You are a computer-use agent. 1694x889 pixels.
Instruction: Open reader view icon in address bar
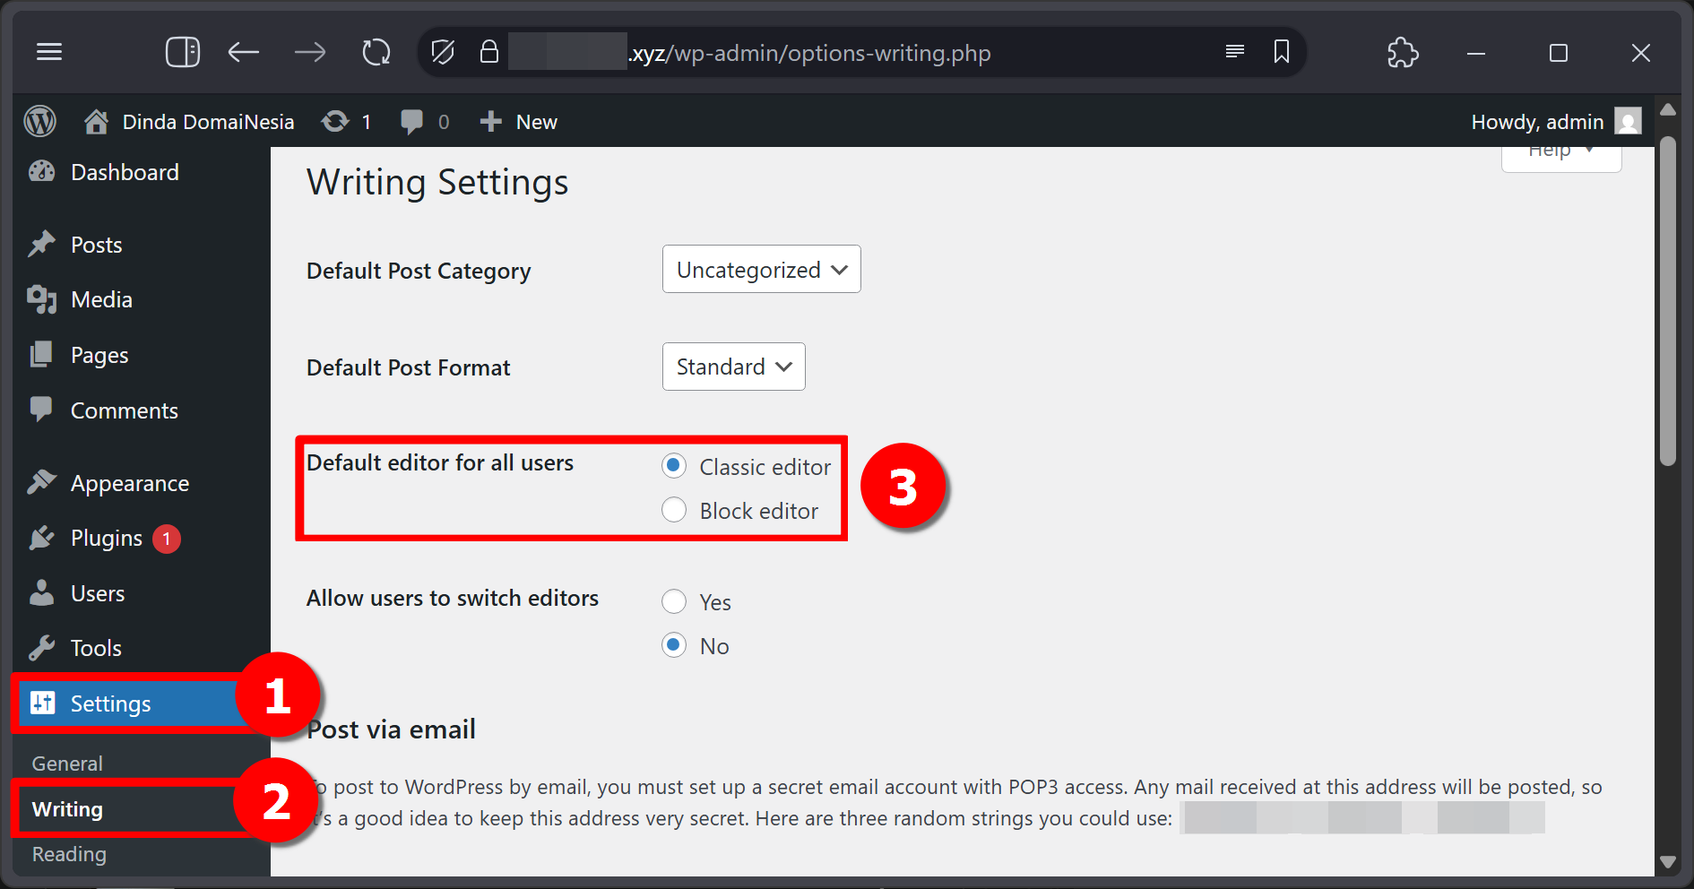(x=1235, y=52)
